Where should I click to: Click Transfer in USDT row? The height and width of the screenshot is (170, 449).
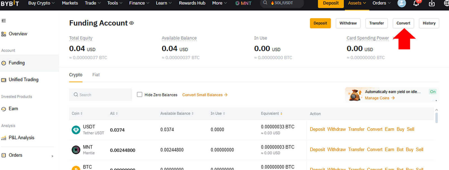[356, 129]
